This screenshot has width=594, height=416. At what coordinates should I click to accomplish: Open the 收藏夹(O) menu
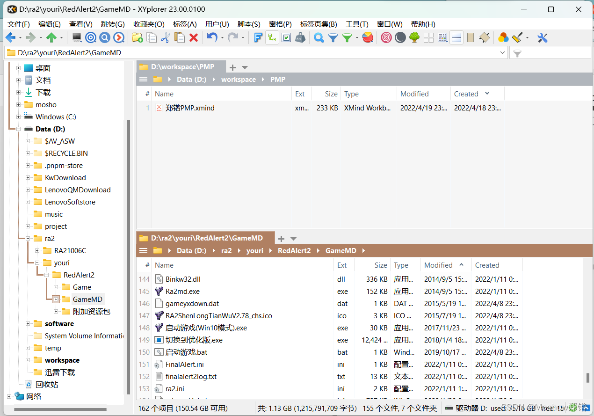point(149,24)
